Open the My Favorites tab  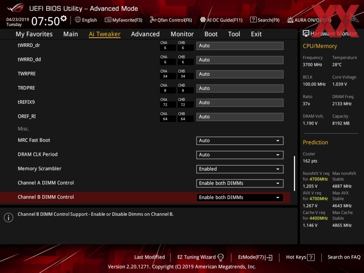click(34, 34)
